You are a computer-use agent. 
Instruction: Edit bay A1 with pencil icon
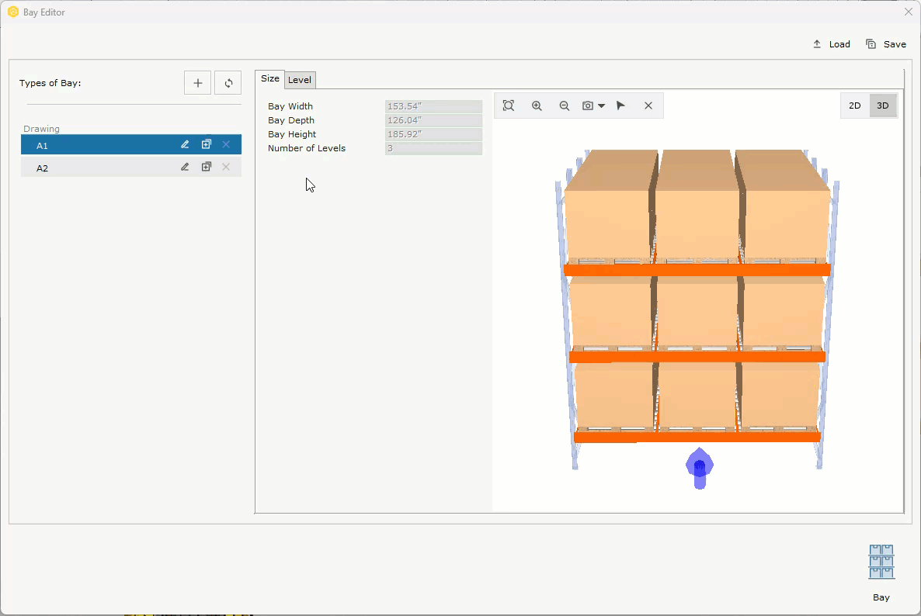point(185,144)
